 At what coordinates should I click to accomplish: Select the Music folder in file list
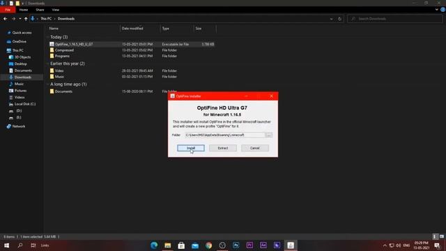coord(59,77)
